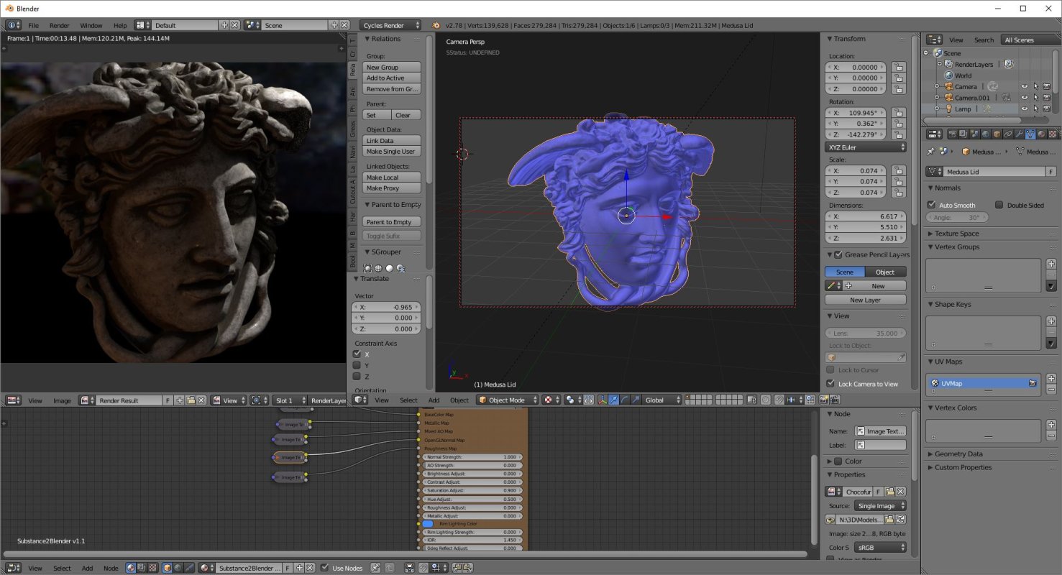Open the Texture properties tab icon
Screen dimensions: 1062x575
(x=1052, y=134)
